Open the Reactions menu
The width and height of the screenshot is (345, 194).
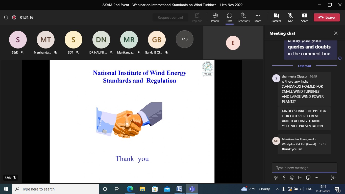pyautogui.click(x=243, y=17)
